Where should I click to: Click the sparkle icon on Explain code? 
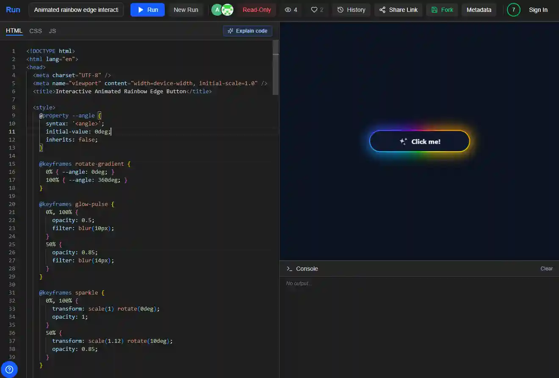tap(230, 31)
